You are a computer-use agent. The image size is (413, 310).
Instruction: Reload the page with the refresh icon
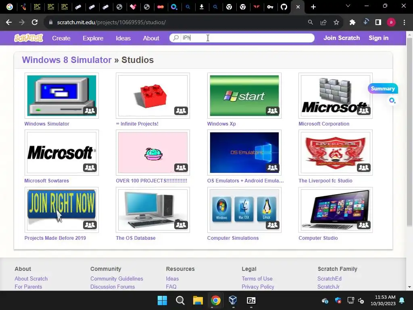tap(35, 23)
